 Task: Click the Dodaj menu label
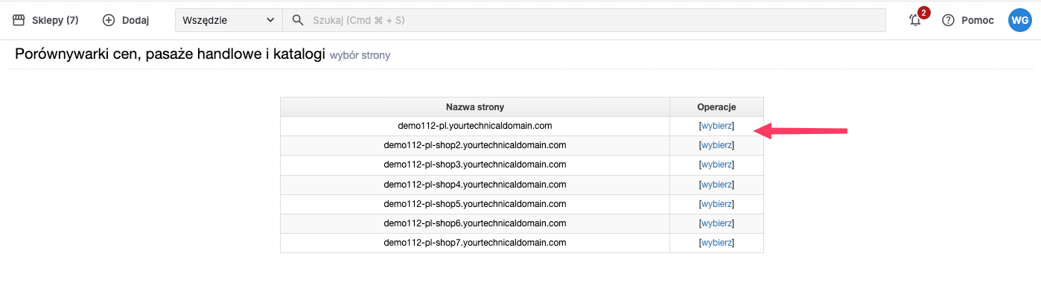[136, 20]
